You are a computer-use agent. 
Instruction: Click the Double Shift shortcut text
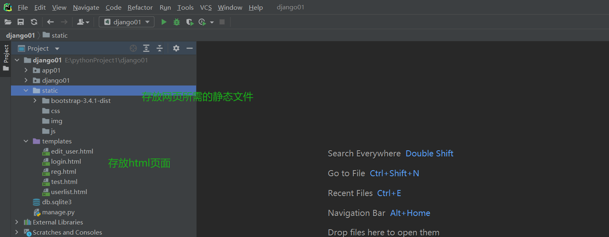click(x=430, y=153)
